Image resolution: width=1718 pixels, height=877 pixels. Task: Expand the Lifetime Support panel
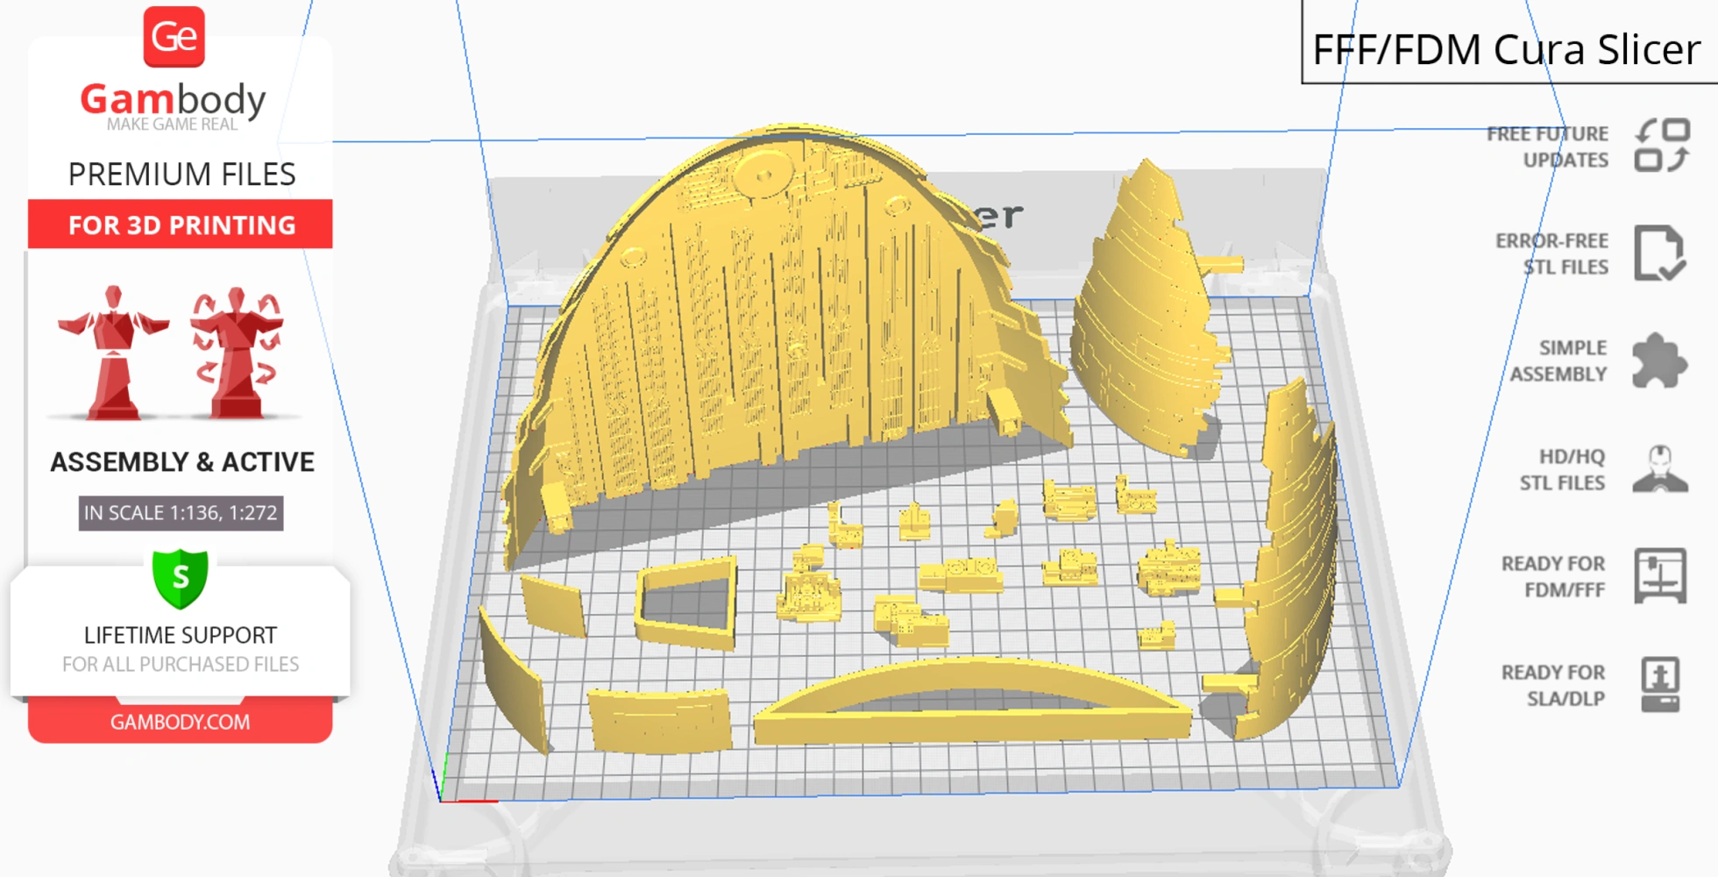180,635
